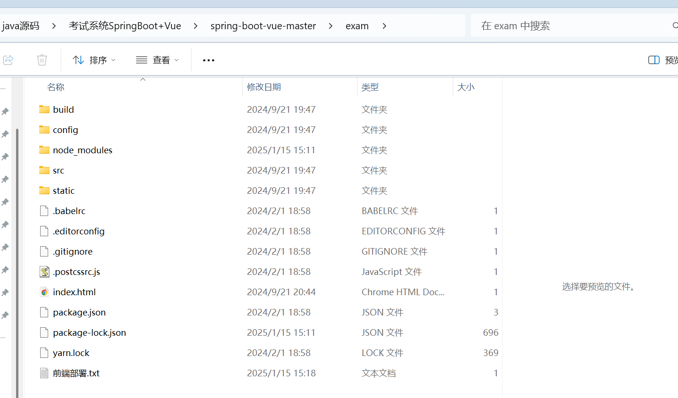
Task: Select 考试系统SpringBoot+Vue breadcrumb segment
Action: pyautogui.click(x=125, y=26)
